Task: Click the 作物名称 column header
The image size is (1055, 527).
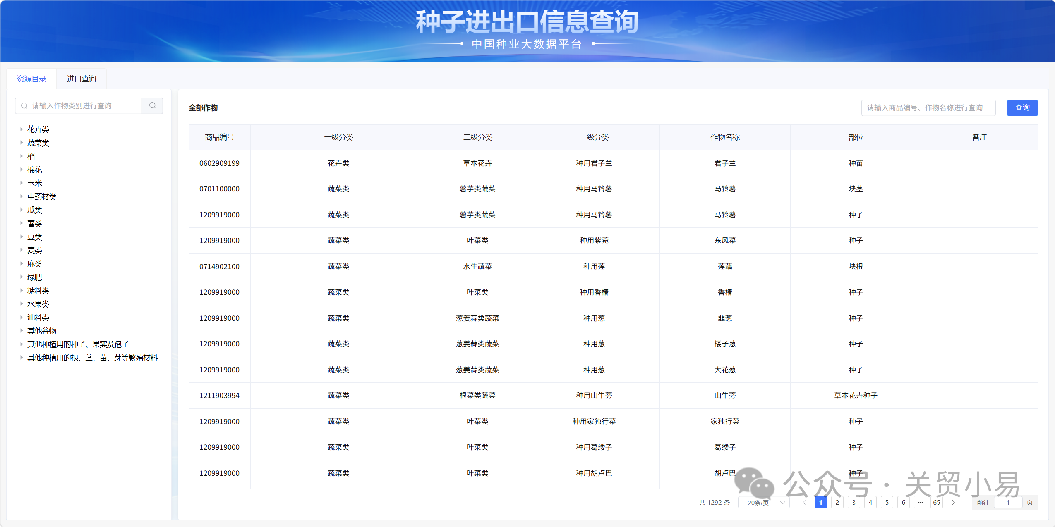Action: coord(725,137)
